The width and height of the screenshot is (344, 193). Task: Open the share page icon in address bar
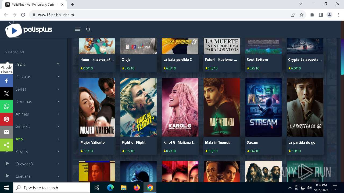point(293,15)
